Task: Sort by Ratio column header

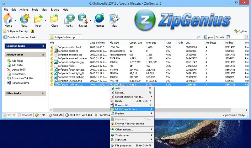Action: 168,43
